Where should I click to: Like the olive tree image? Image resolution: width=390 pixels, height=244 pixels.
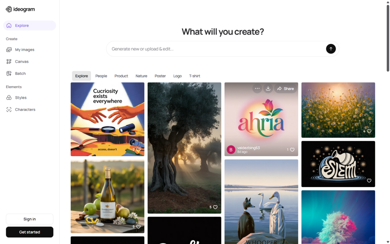[x=215, y=207]
